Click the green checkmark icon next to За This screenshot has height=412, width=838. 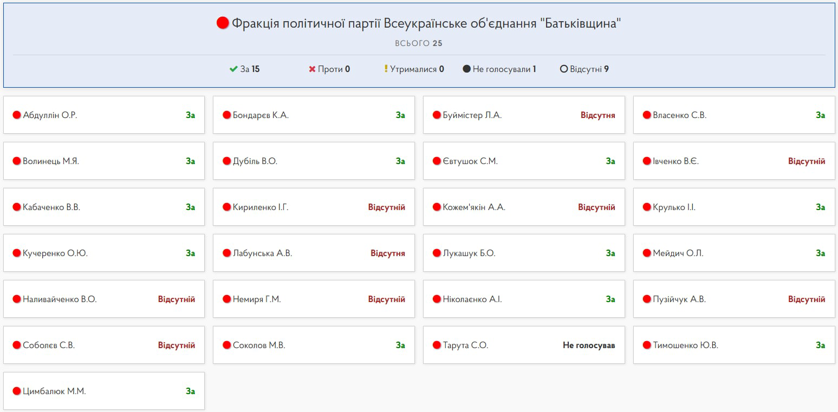[233, 69]
